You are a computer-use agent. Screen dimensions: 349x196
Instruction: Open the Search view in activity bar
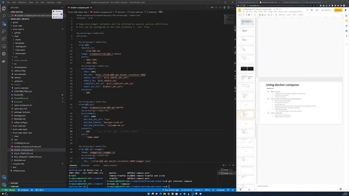click(x=4, y=16)
